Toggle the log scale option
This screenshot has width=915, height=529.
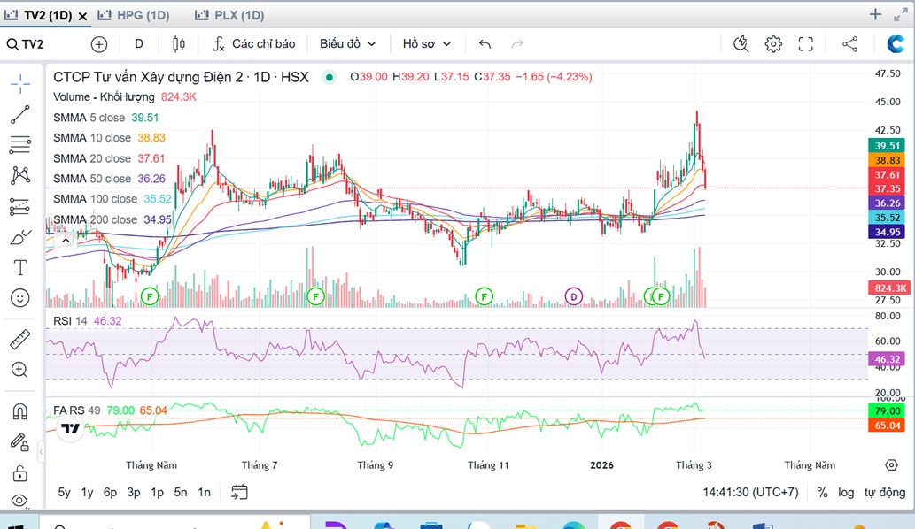point(846,492)
